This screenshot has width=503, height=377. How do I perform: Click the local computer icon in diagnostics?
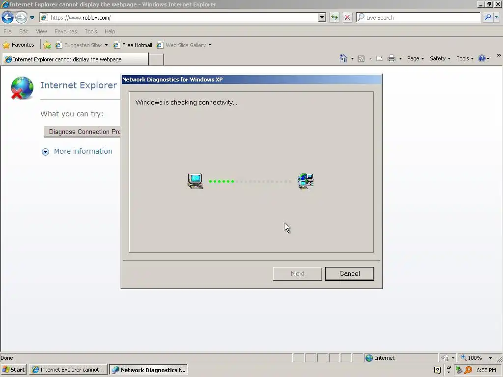click(x=196, y=181)
